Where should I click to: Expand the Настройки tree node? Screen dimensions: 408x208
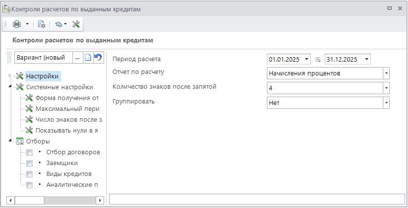click(10, 76)
